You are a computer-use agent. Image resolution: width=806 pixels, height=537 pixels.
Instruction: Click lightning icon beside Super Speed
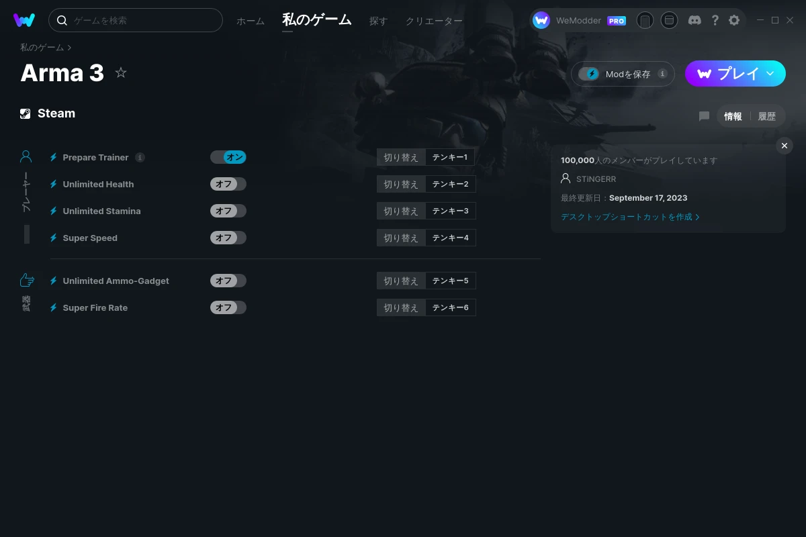(54, 238)
